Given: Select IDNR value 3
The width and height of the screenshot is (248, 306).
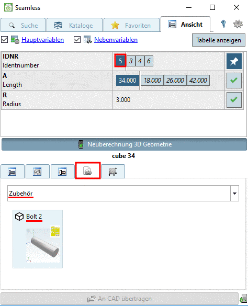Looking at the screenshot, I should click(131, 61).
